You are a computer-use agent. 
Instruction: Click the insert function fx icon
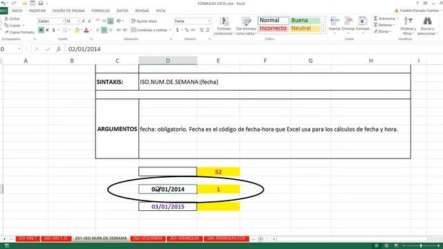point(58,49)
